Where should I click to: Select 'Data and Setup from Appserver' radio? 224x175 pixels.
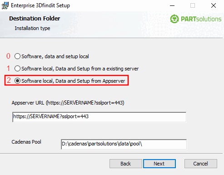17,81
